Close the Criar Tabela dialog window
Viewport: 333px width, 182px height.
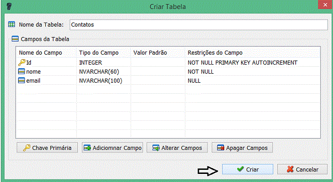tap(325, 5)
